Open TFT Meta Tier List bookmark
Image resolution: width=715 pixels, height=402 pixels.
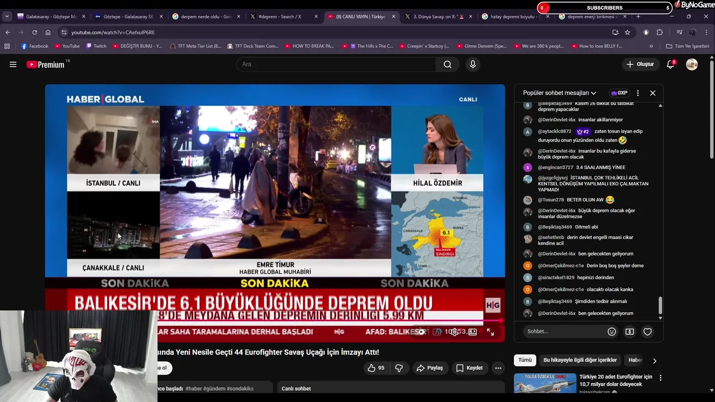[195, 46]
